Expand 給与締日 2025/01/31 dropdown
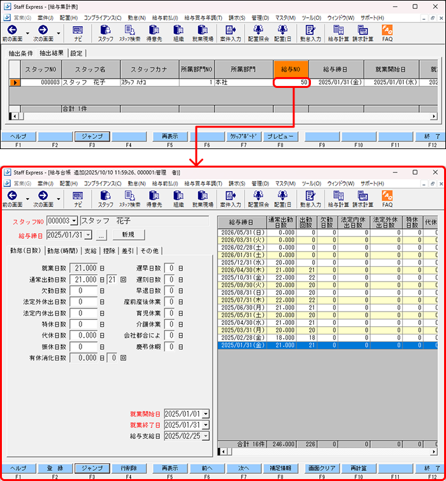The height and width of the screenshot is (481, 446). coord(88,235)
